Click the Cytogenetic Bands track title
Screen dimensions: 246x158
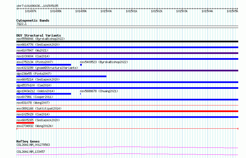pos(33,20)
